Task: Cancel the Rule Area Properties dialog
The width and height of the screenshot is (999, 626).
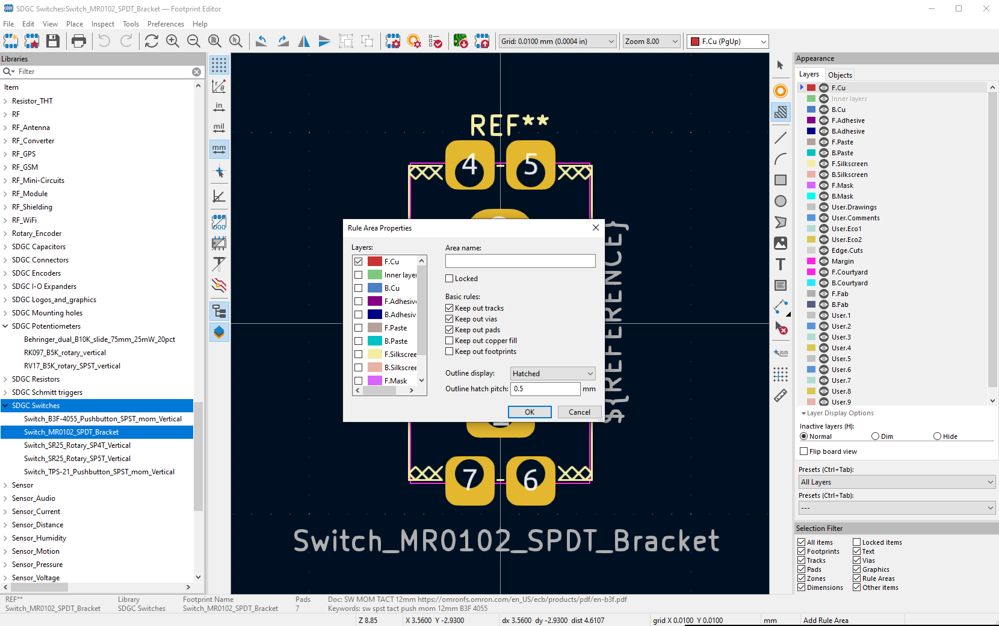Action: 579,412
